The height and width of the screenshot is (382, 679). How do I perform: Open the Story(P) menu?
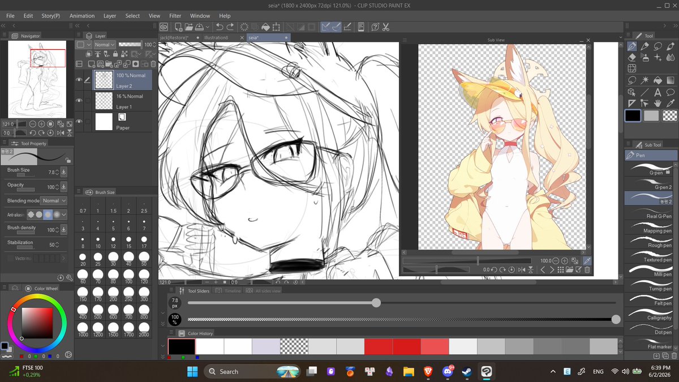pos(50,16)
